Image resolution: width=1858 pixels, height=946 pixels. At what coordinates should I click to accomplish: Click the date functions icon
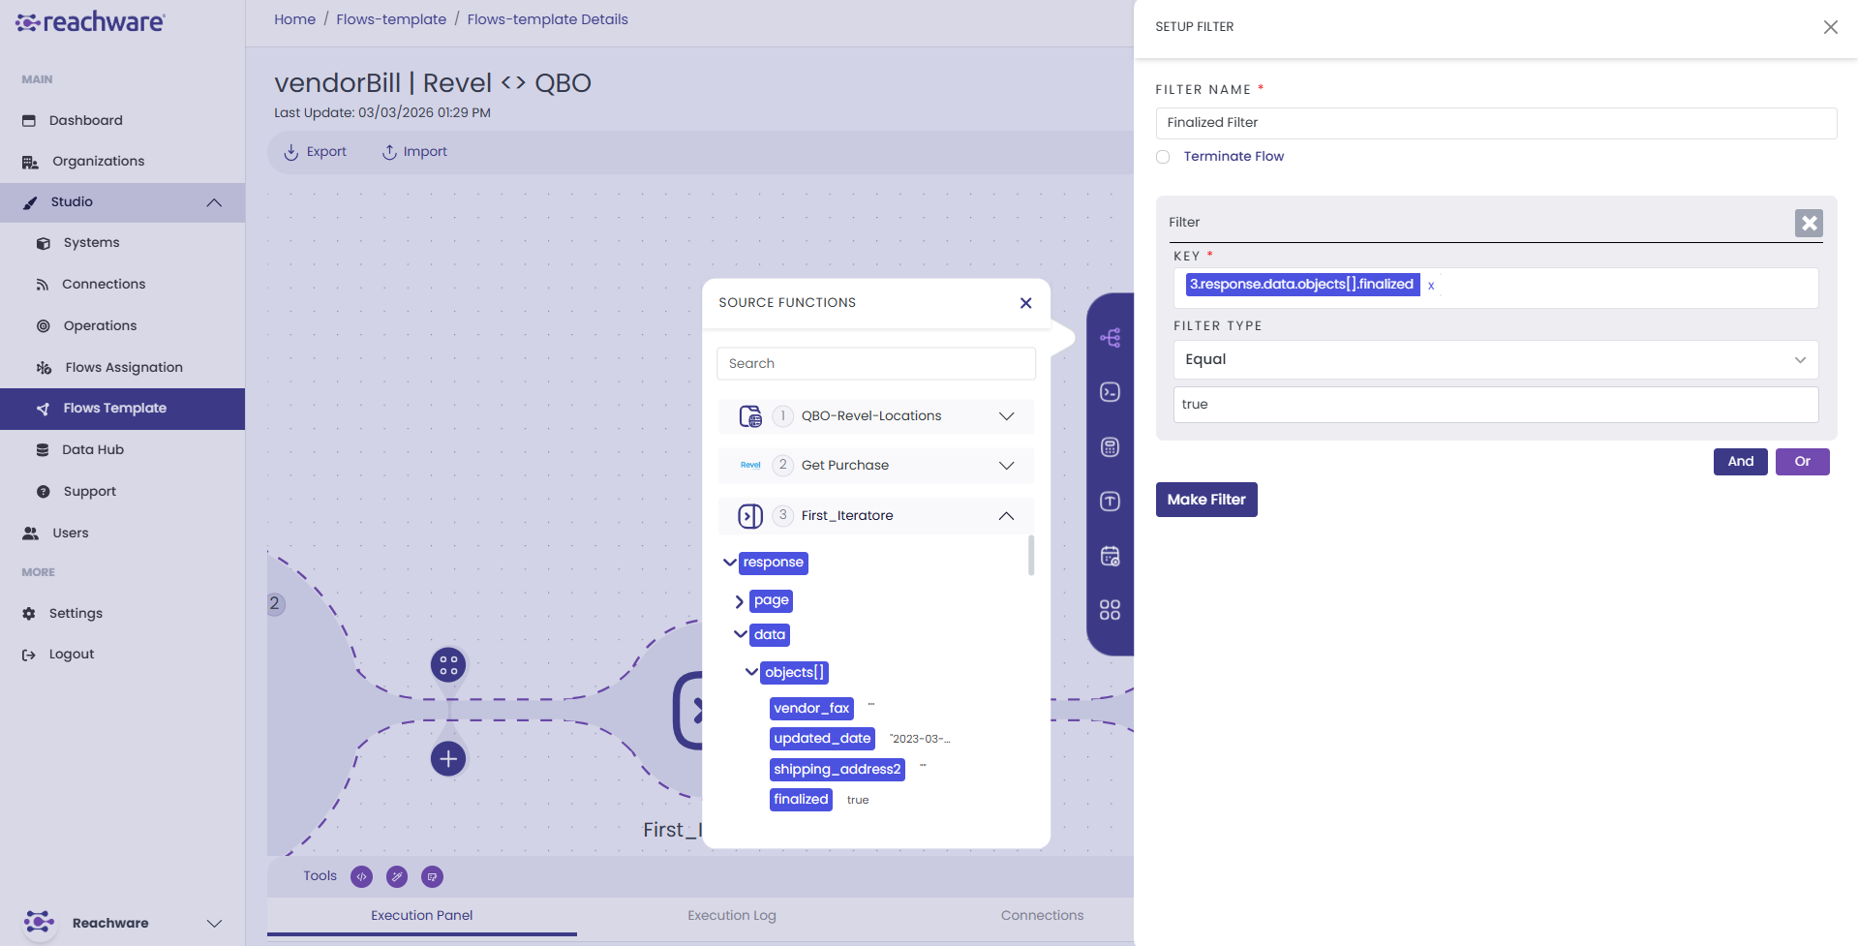1111,557
